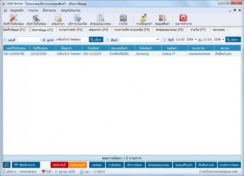Open the ข้อมูลหลัก menu
The image size is (244, 176).
coord(17,10)
